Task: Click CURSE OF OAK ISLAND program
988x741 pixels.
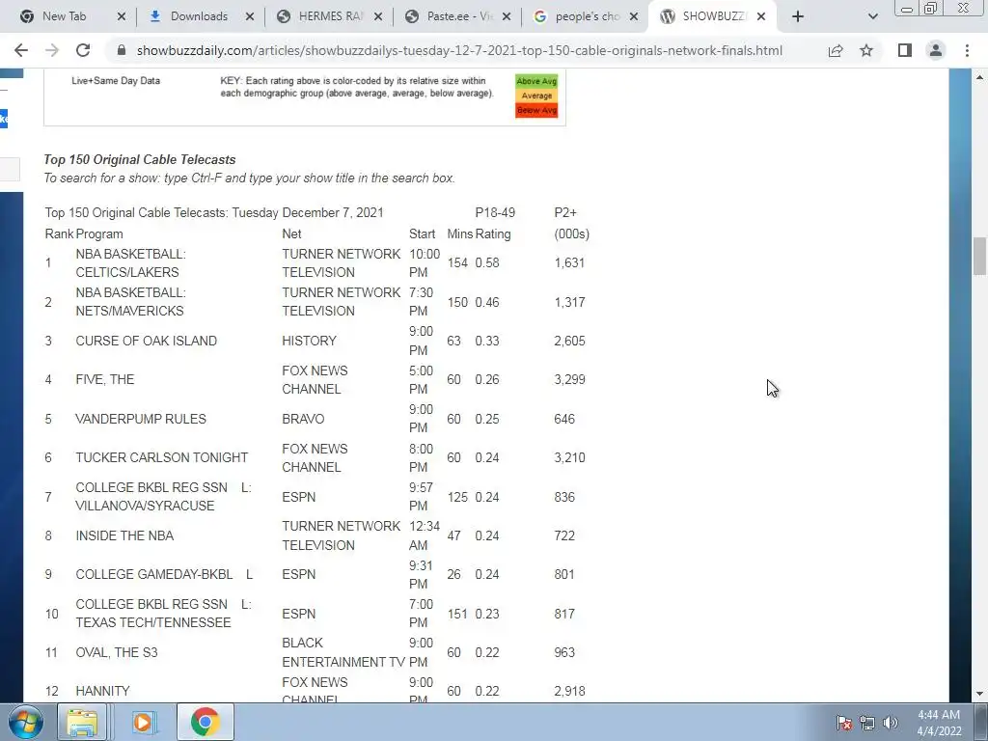Action: pos(147,341)
